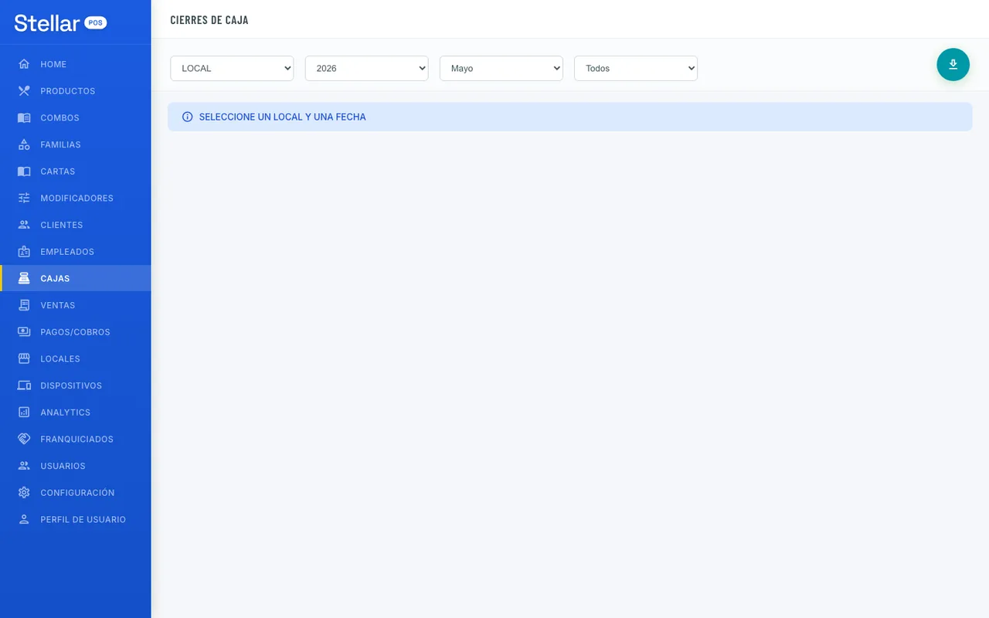
Task: Open the CARTAS section
Action: 76,171
